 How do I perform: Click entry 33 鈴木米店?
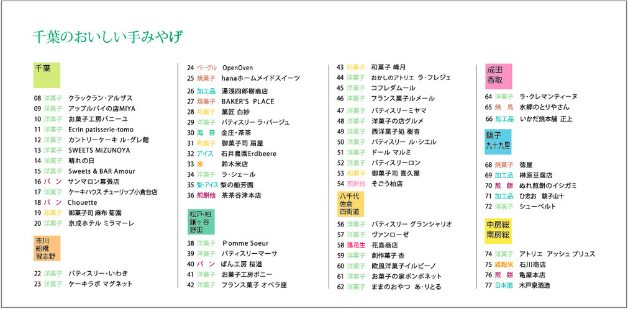coord(217,164)
